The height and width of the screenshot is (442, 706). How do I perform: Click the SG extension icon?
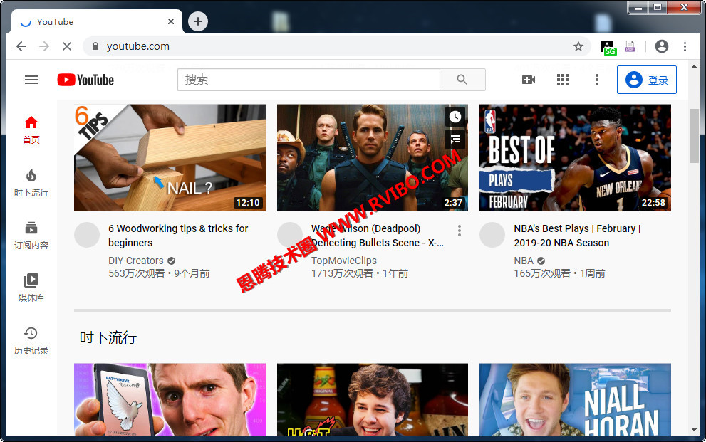(x=608, y=47)
